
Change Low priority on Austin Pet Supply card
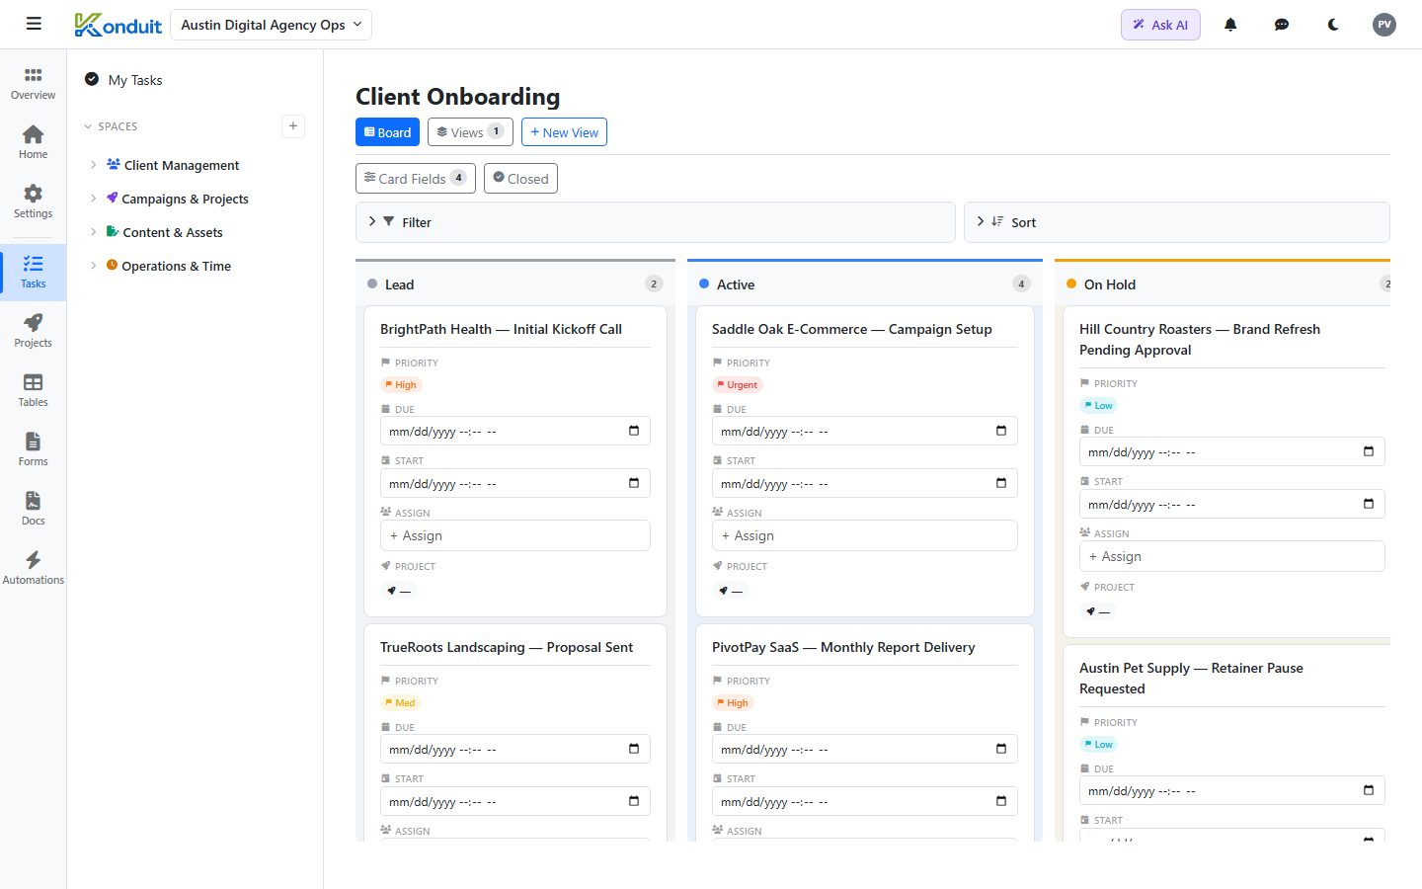1098,745
